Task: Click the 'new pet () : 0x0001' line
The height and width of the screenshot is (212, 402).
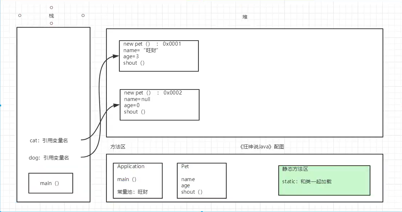Action: click(x=152, y=44)
